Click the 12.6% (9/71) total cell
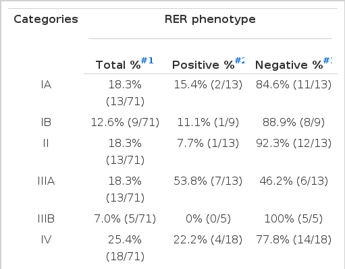 coord(125,123)
